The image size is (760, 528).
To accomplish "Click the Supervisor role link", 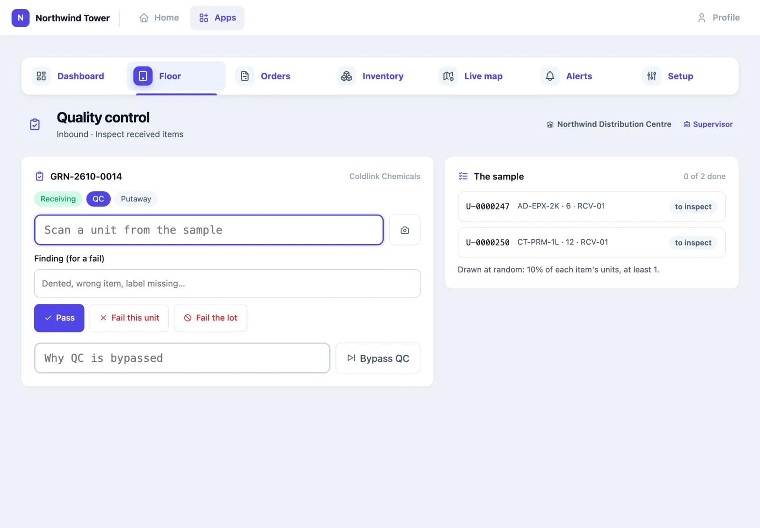I will [708, 124].
